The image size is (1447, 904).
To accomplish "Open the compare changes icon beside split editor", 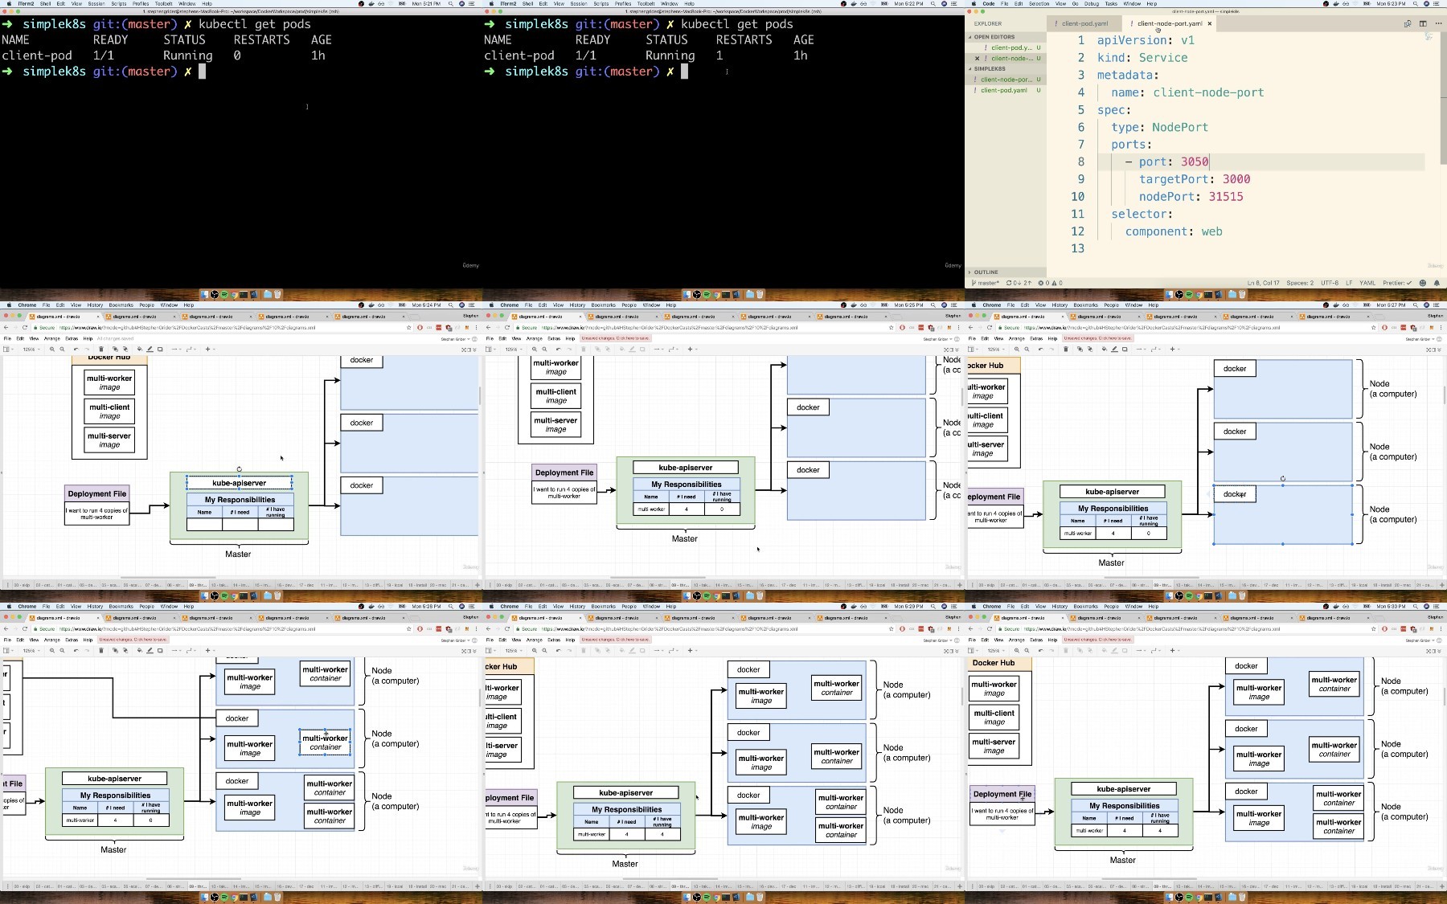I will pyautogui.click(x=1408, y=23).
